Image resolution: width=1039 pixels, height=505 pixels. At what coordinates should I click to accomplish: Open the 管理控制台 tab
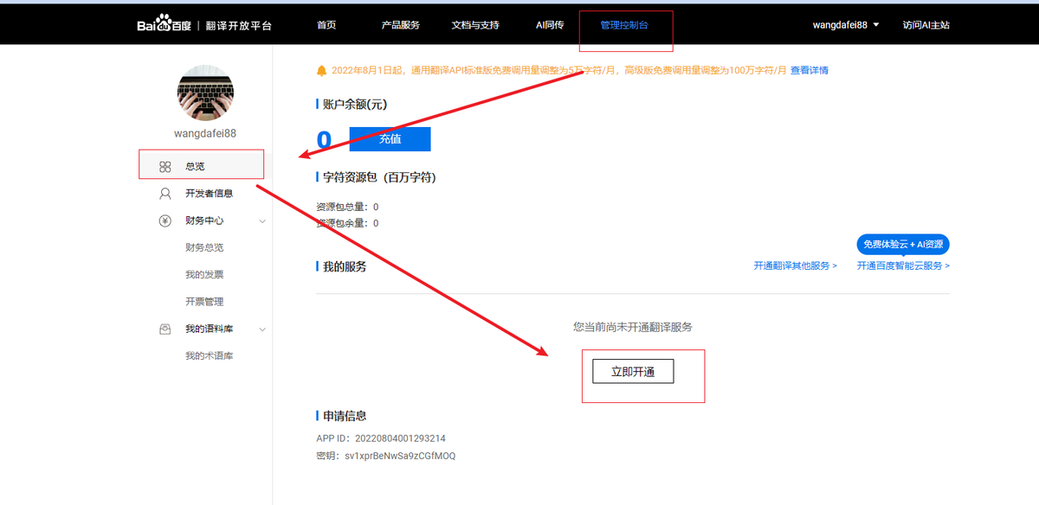point(624,25)
